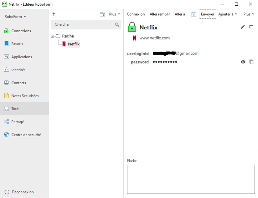Click the userloginid label
Image resolution: width=258 pixels, height=198 pixels.
coord(138,54)
